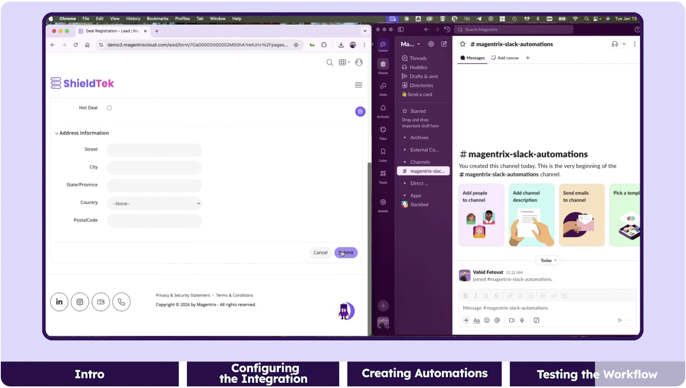Open Slack Later bookmarks
The height and width of the screenshot is (388, 686).
click(383, 155)
